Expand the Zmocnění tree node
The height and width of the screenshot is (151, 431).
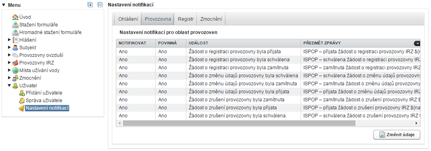[10, 78]
